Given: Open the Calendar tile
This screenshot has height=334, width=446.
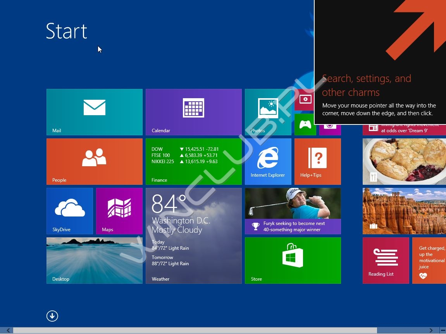Looking at the screenshot, I should pos(194,112).
